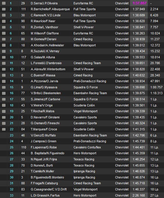
Task: Select F.Fraga/N.Catsburg driver entry
Action: point(44,183)
